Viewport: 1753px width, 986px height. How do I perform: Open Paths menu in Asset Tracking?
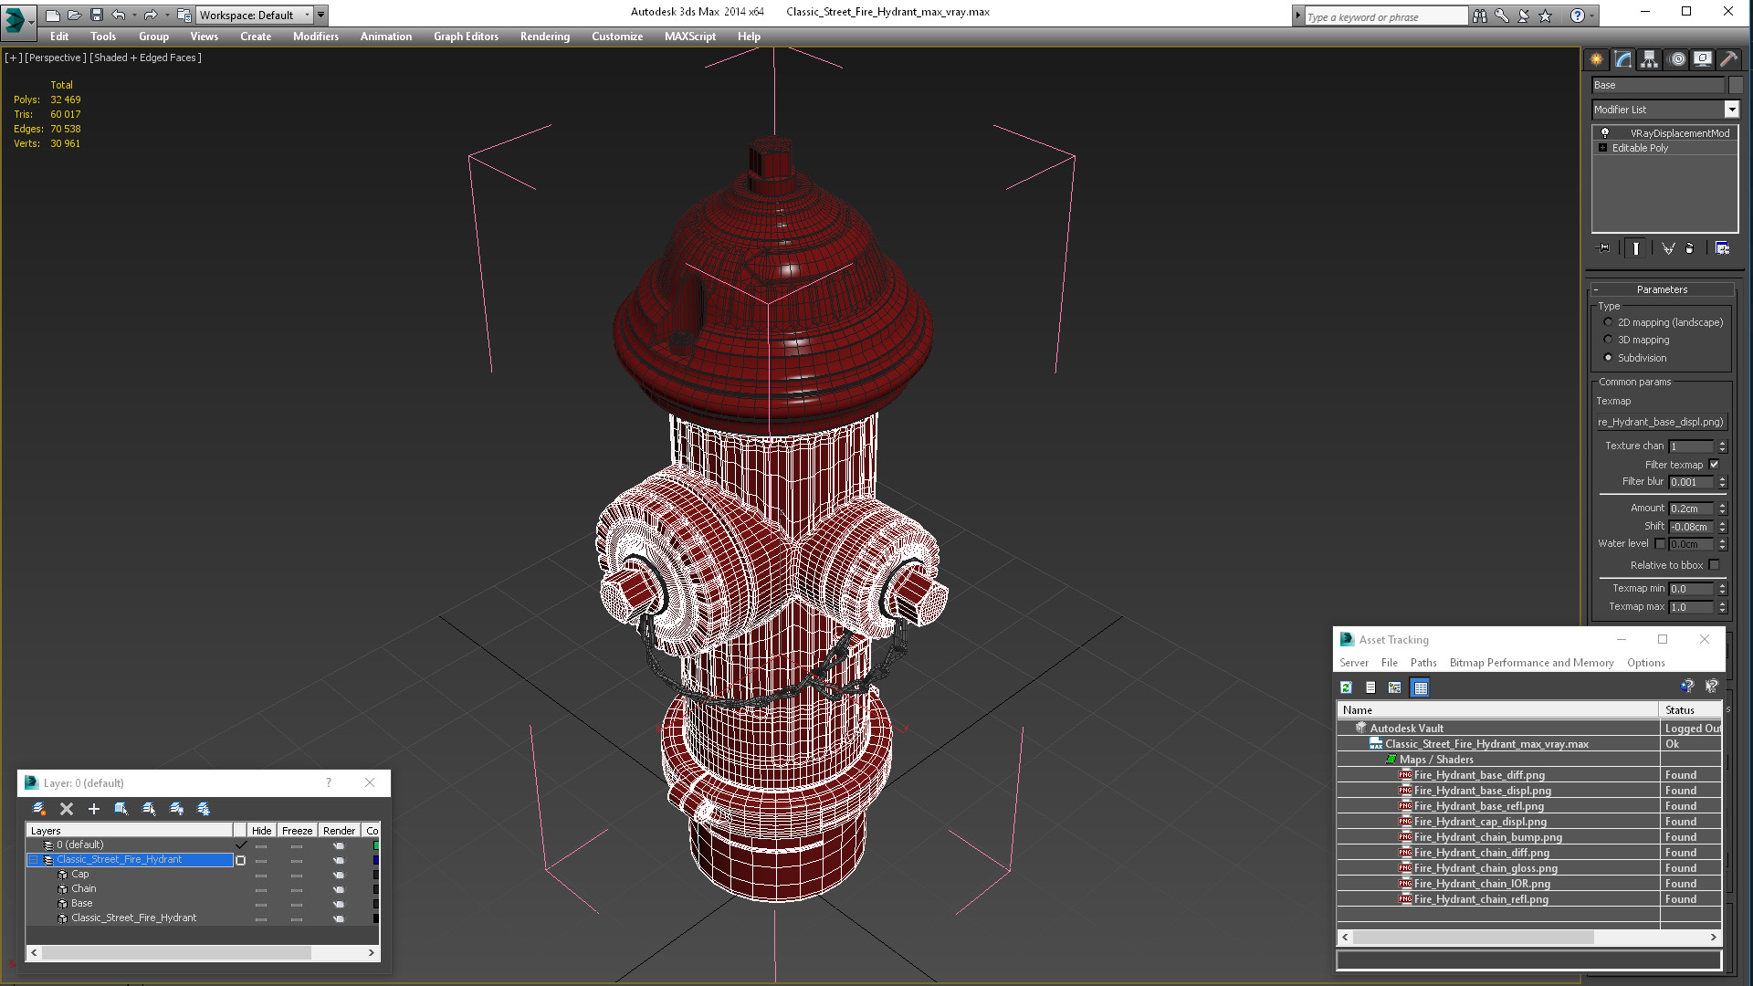[1423, 663]
